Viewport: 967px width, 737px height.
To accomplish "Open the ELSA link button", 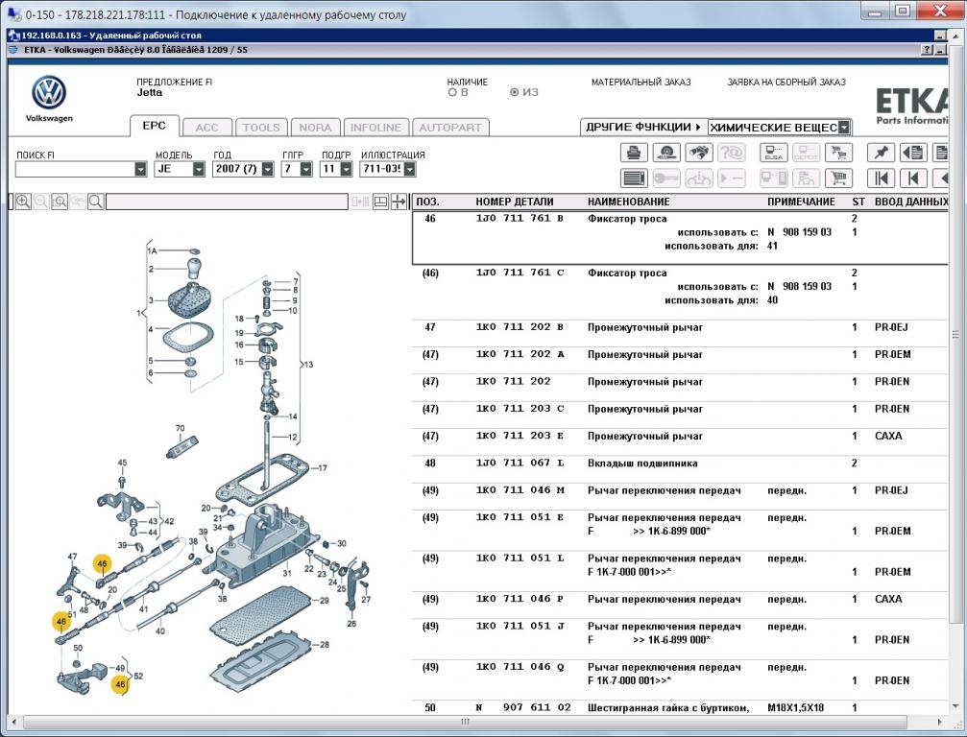I will click(x=773, y=153).
